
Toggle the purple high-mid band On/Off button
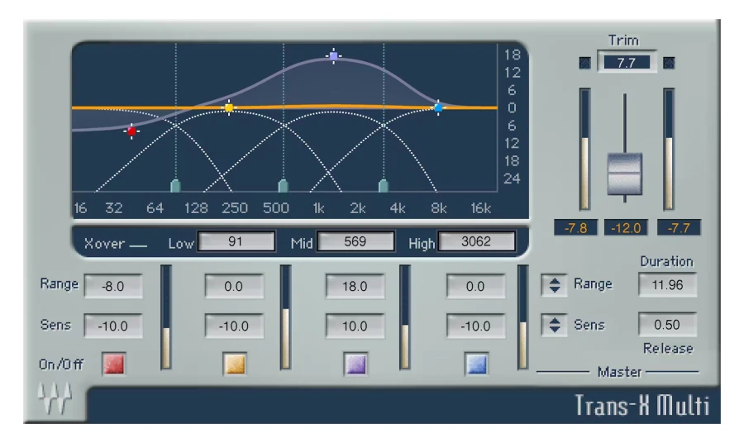click(355, 364)
